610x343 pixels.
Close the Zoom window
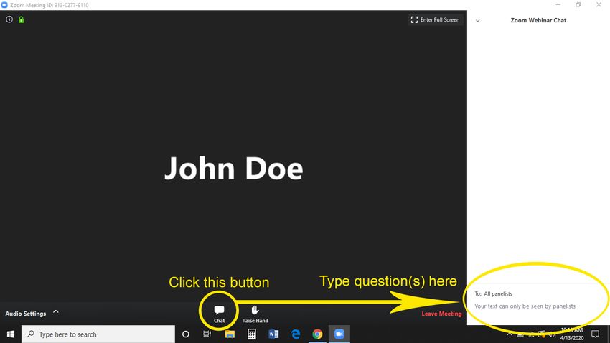(599, 5)
